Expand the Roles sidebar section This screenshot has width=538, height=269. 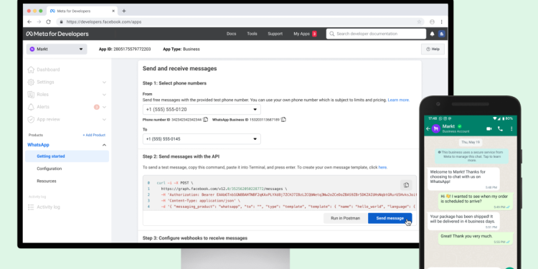click(104, 95)
